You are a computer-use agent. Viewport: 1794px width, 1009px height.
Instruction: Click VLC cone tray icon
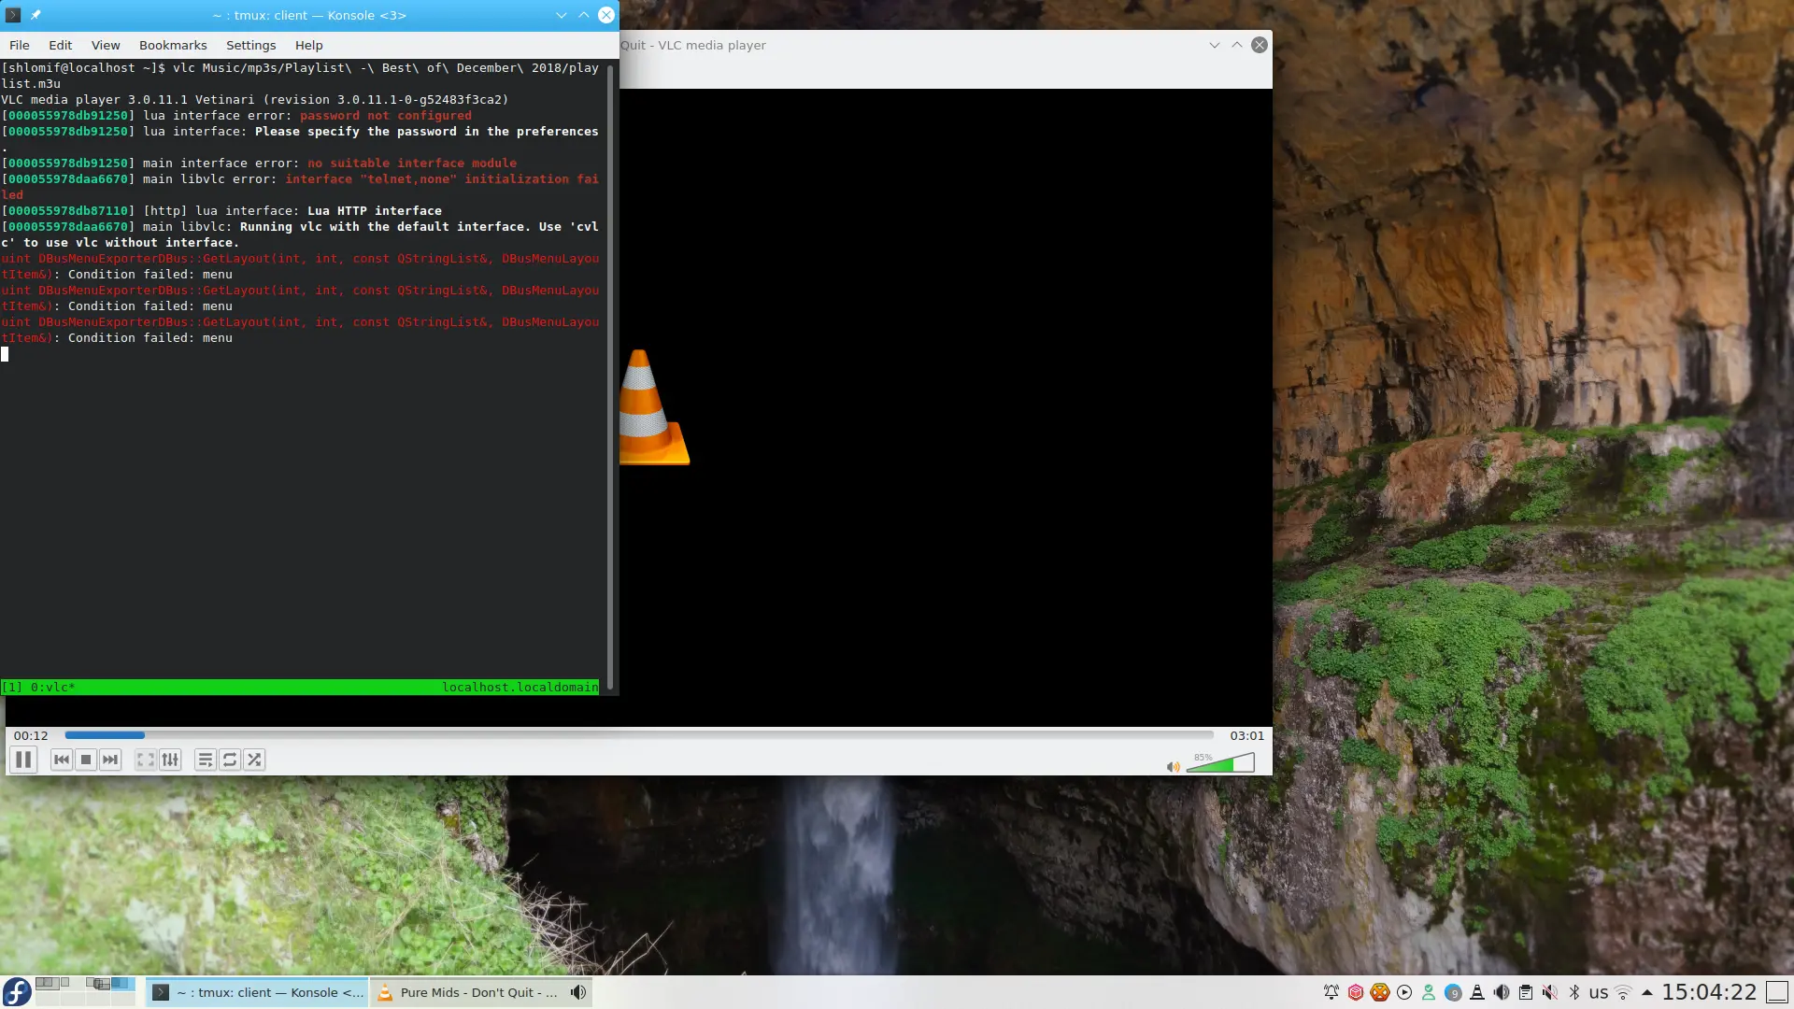click(1476, 992)
